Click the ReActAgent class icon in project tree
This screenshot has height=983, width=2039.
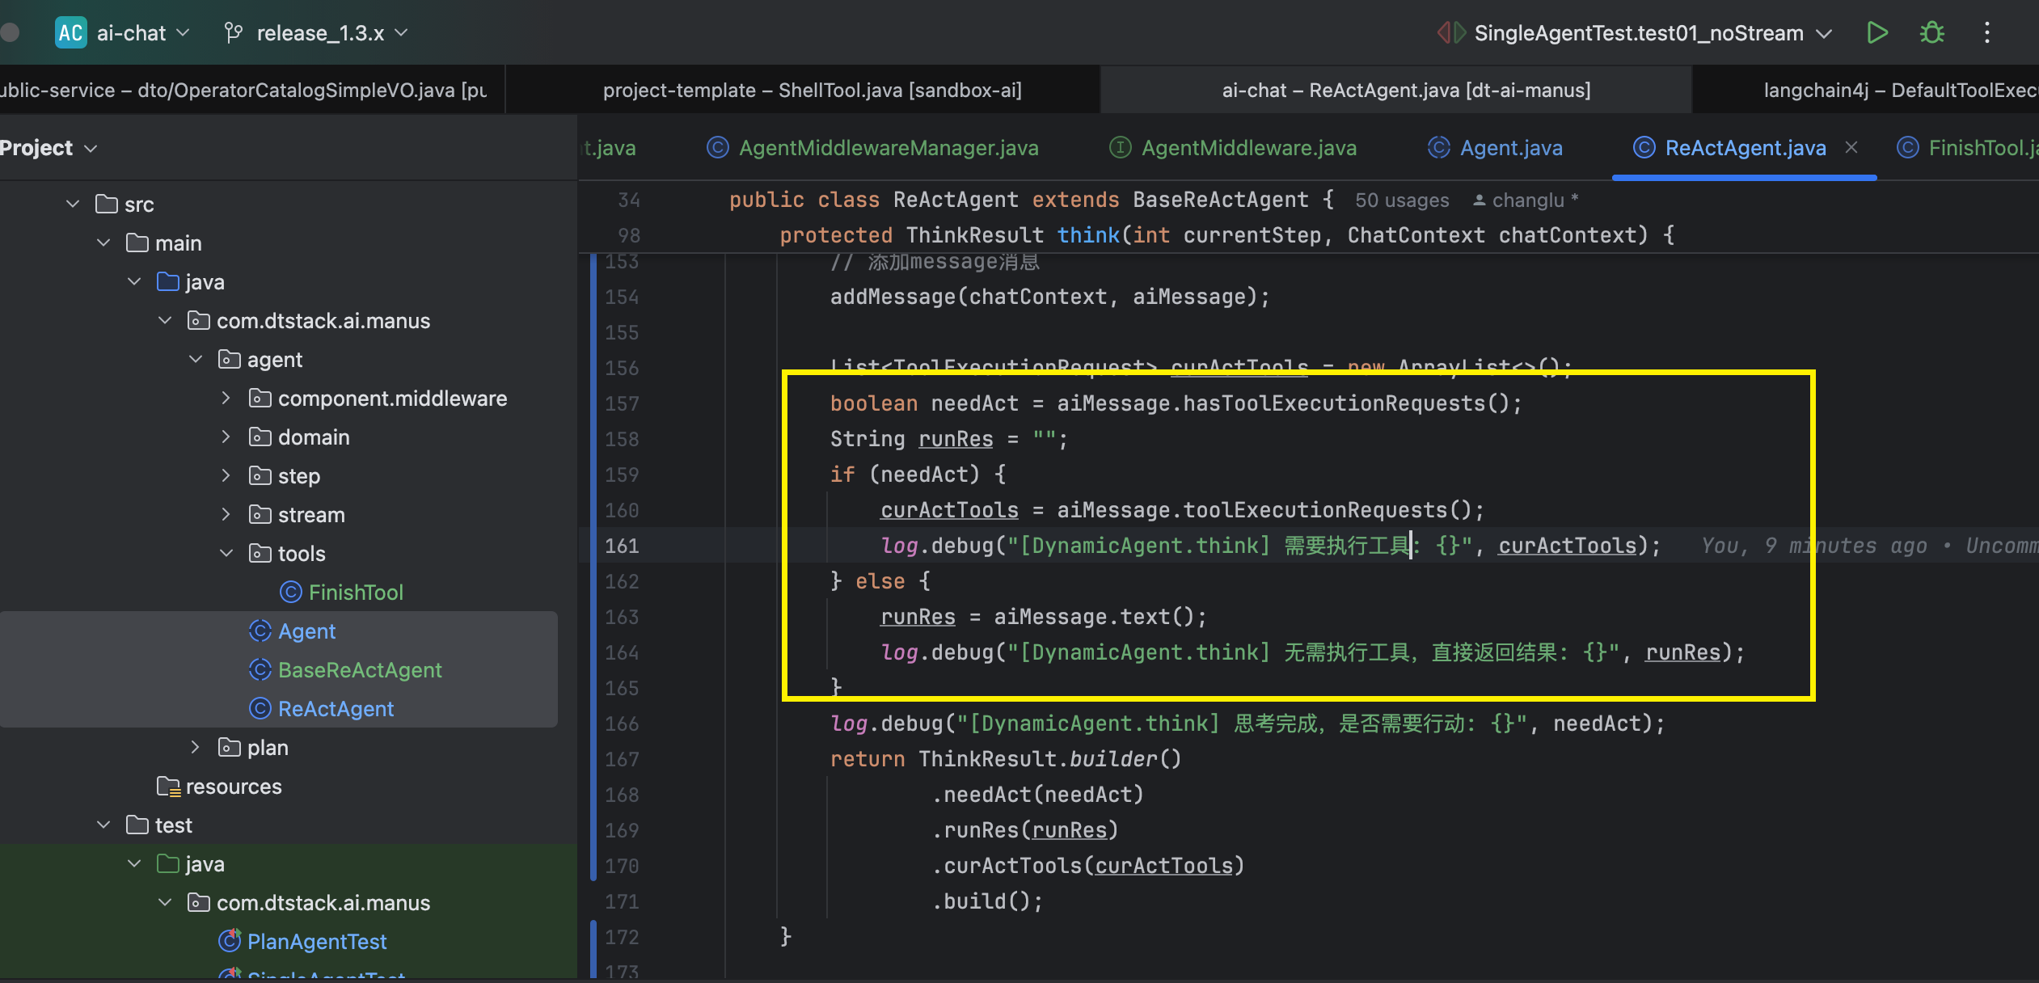(x=260, y=709)
